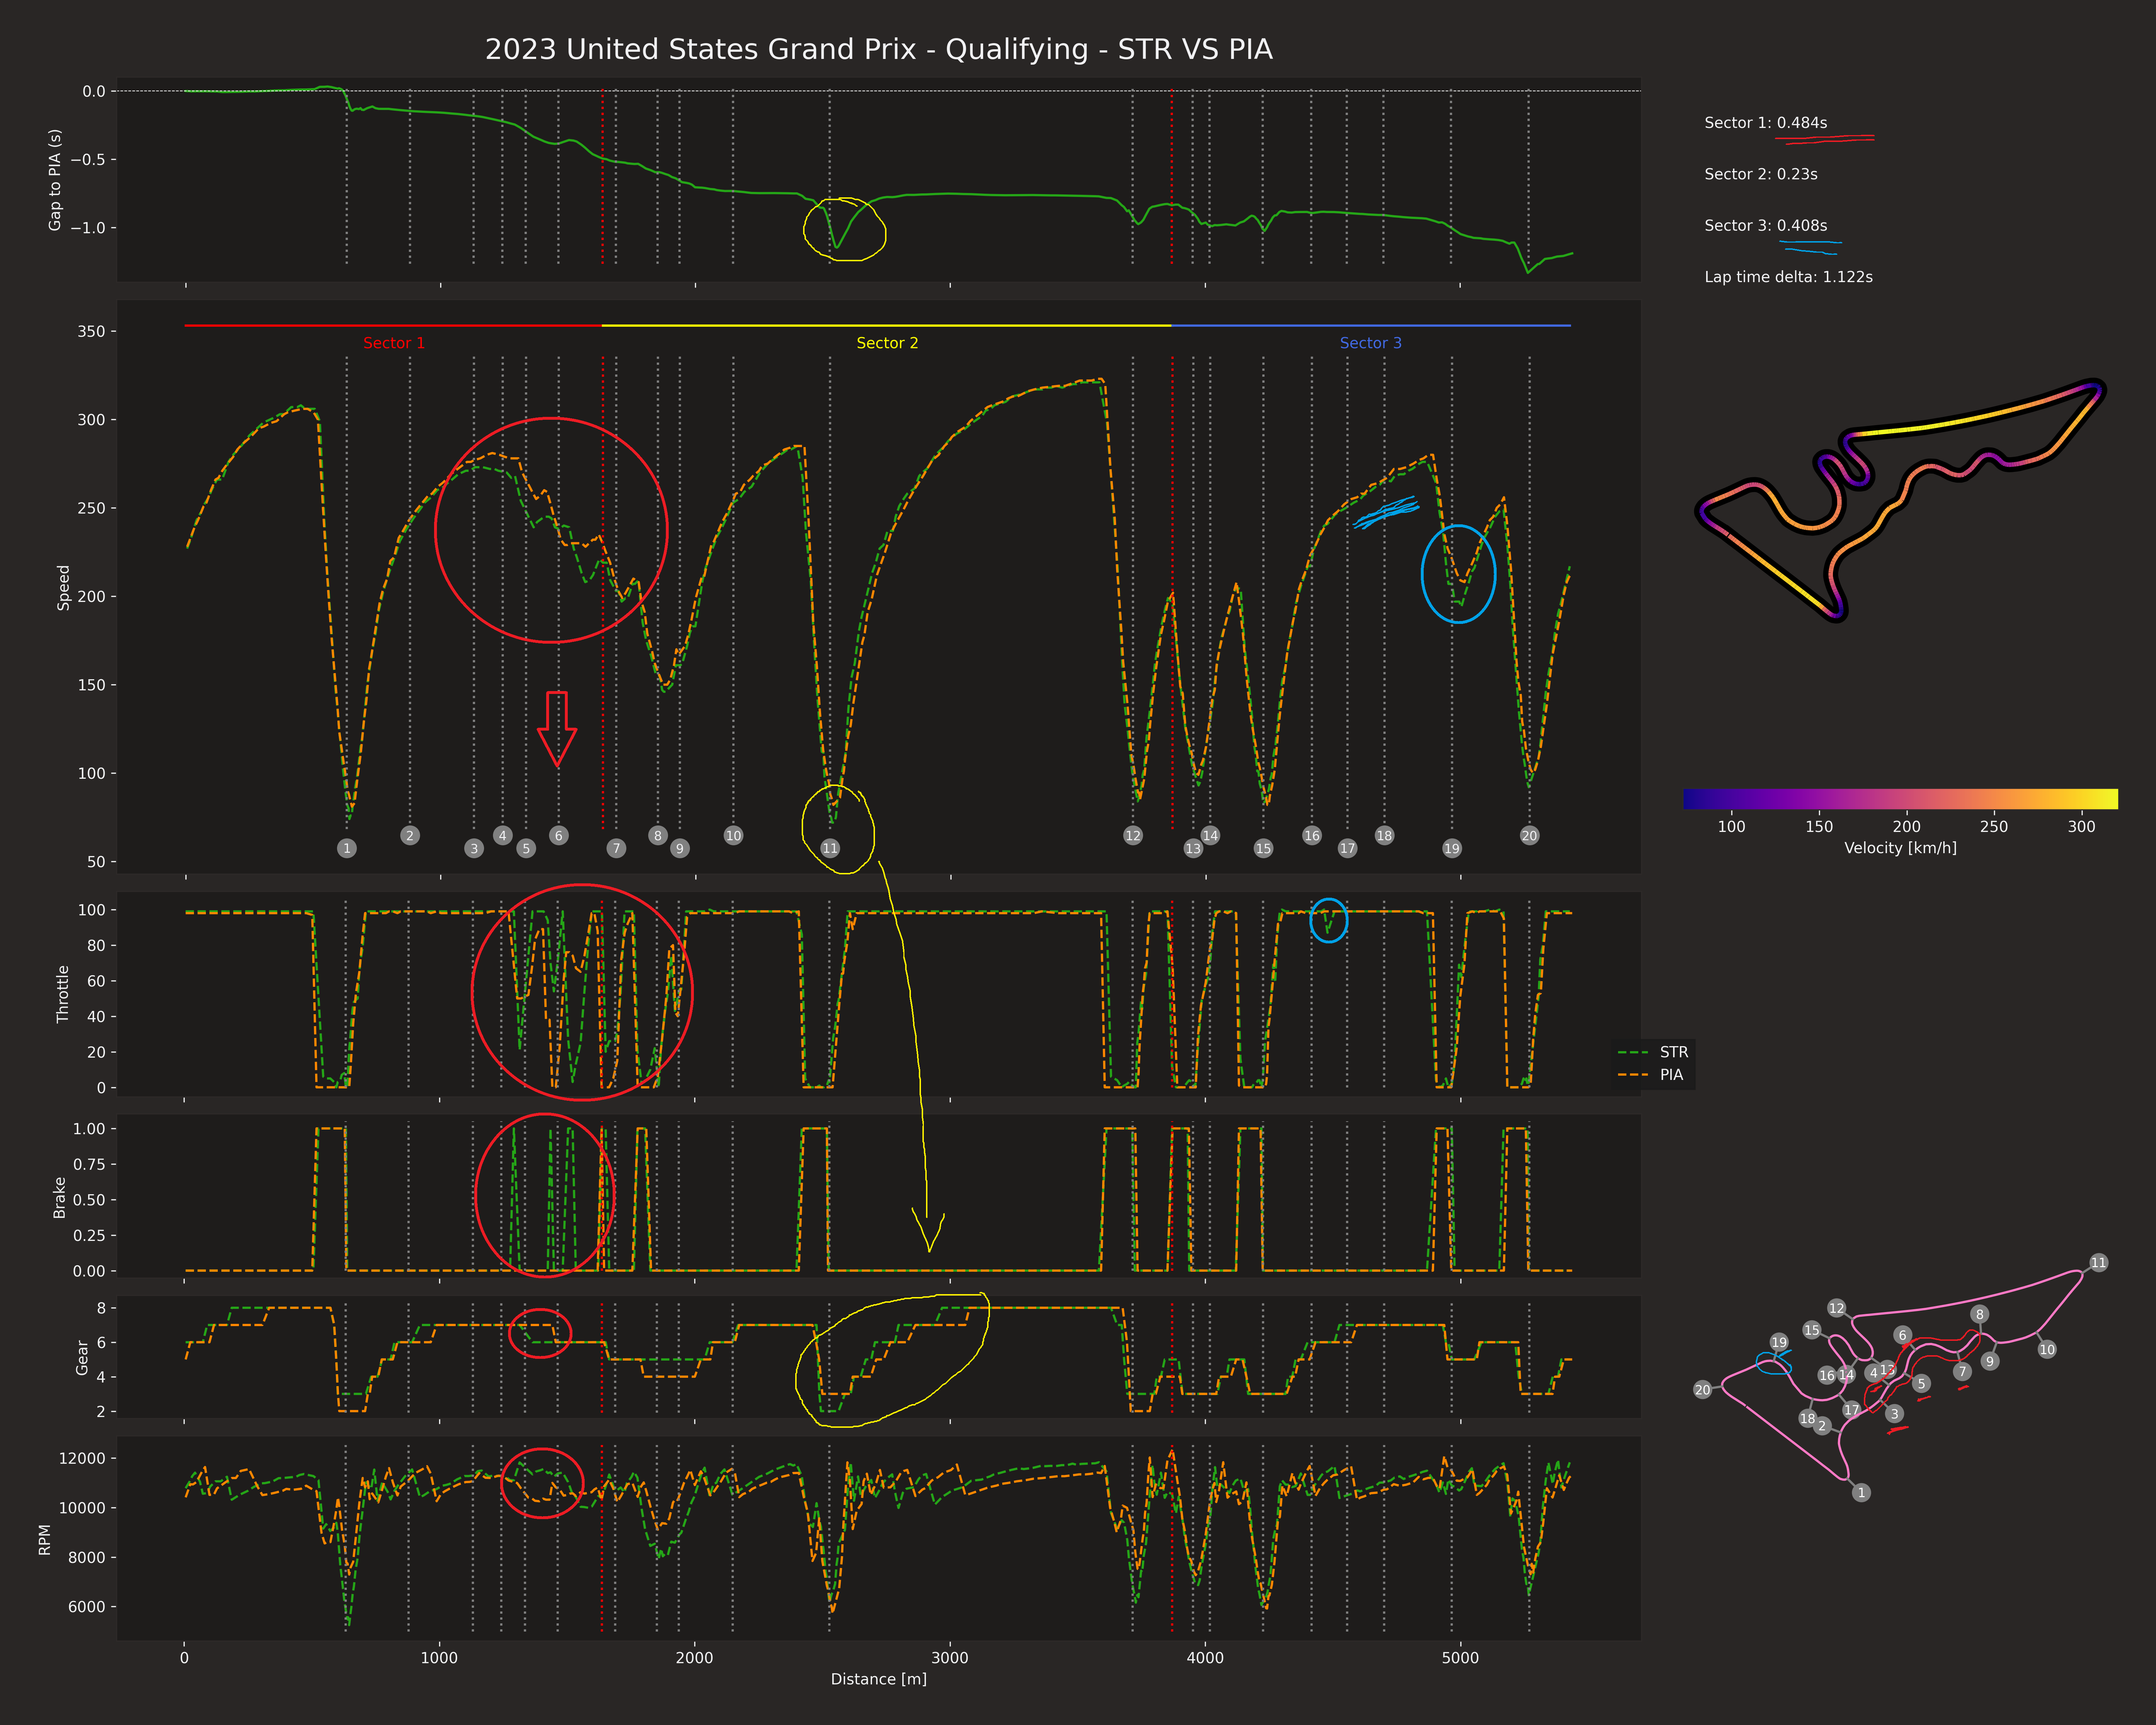Click the 'RPM' y-axis label
Viewport: 2156px width, 1725px height.
pos(44,1540)
